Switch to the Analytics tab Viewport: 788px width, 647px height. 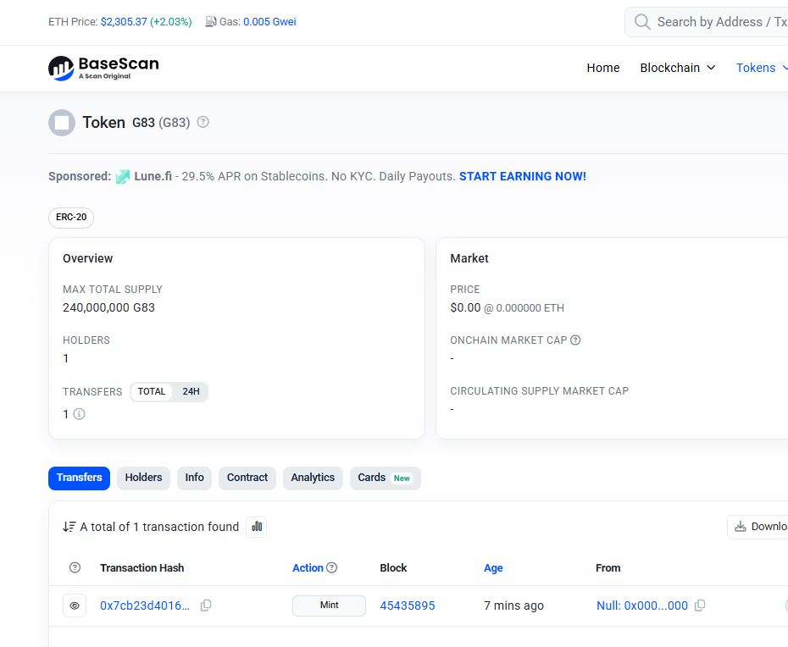pyautogui.click(x=313, y=478)
